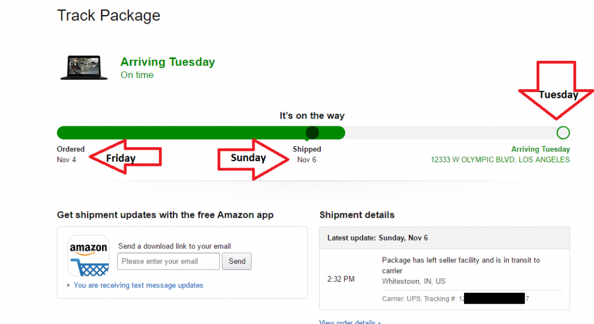Open the 12333 W Olympic Blvd address link
Image resolution: width=594 pixels, height=324 pixels.
tap(500, 159)
